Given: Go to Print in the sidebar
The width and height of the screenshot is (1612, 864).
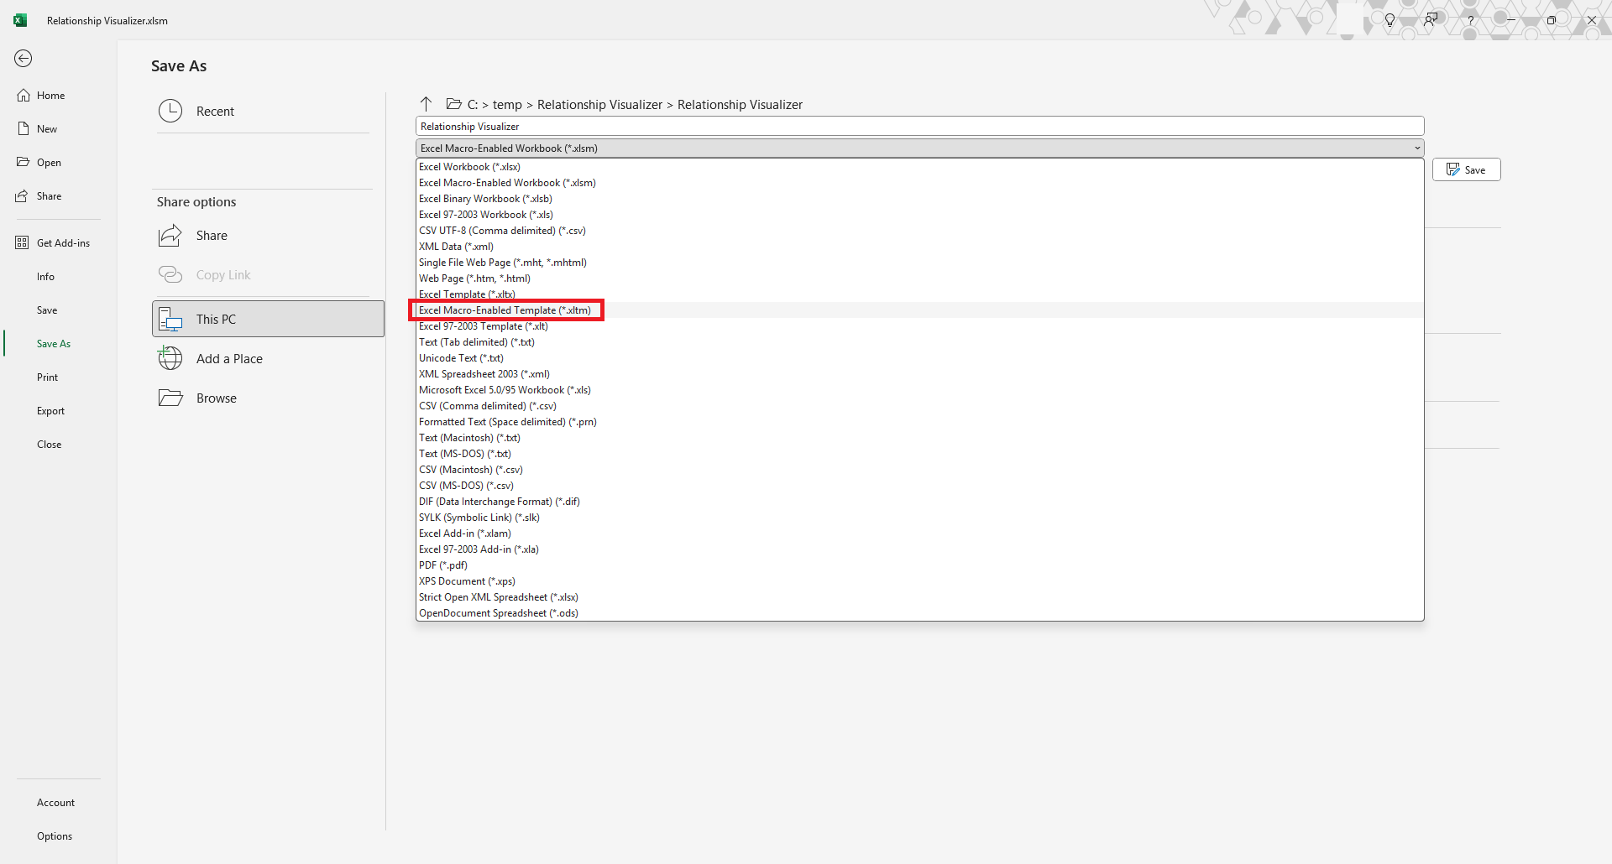Looking at the screenshot, I should (47, 377).
